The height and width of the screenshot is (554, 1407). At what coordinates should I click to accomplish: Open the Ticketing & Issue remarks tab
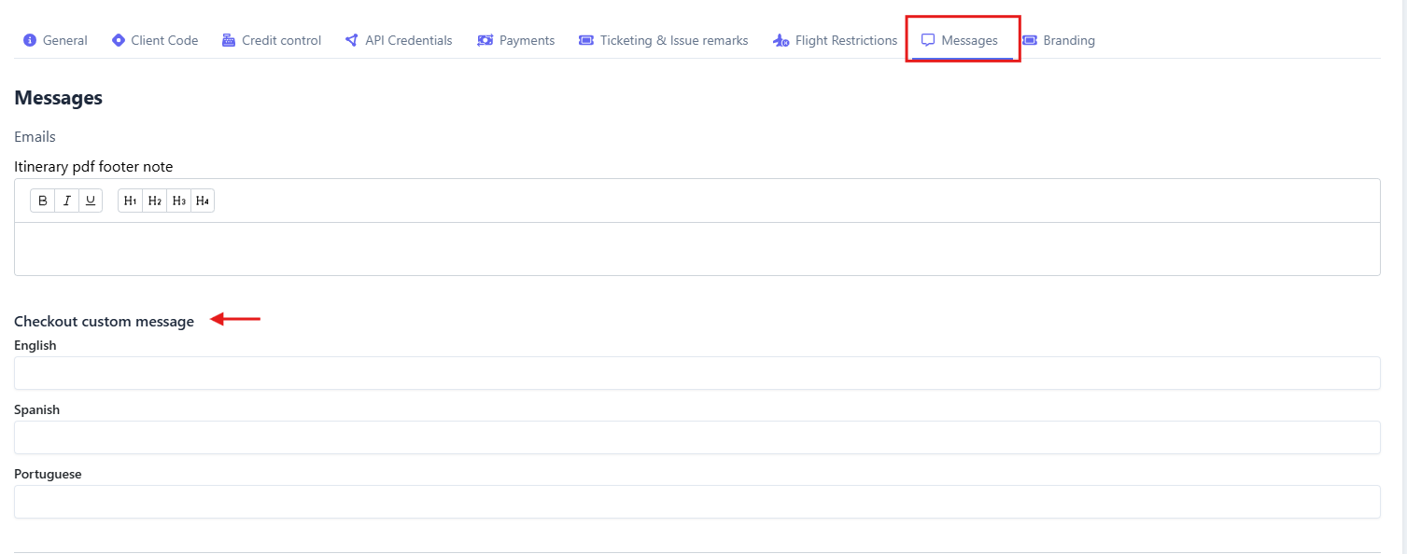[673, 40]
